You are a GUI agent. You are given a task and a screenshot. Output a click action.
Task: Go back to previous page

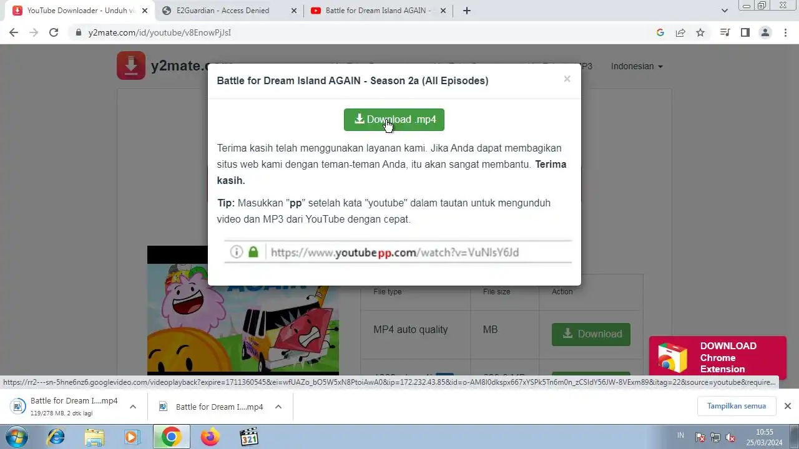[14, 32]
